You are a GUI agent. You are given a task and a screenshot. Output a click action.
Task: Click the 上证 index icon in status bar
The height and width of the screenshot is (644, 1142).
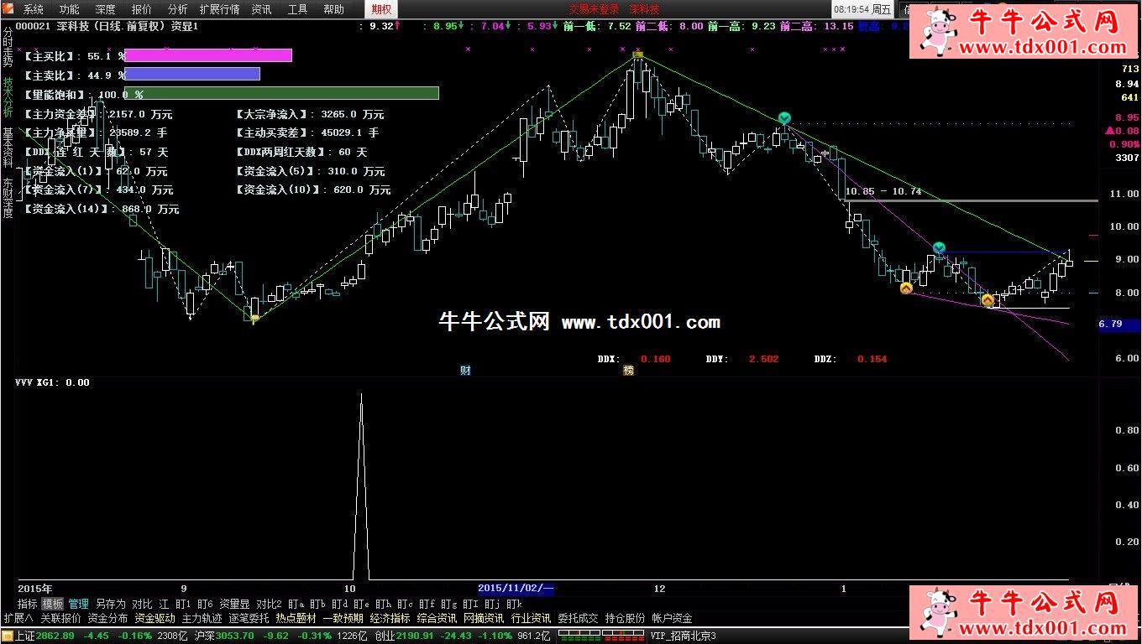pos(8,636)
